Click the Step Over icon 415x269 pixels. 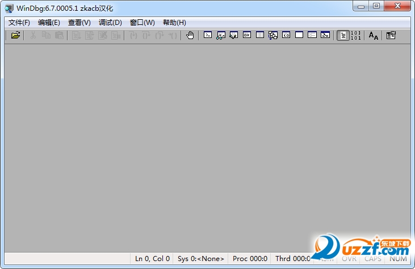pyautogui.click(x=146, y=35)
